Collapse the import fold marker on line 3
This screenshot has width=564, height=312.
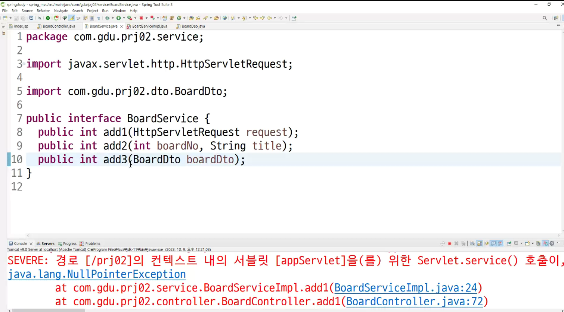tap(24, 64)
